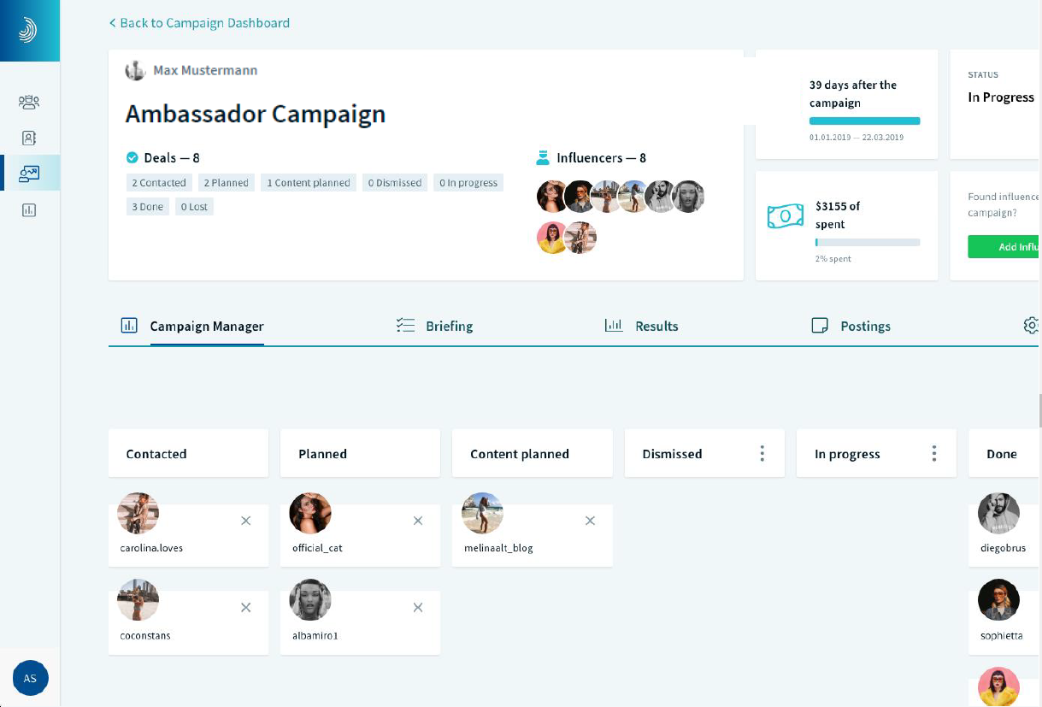This screenshot has height=707, width=1042.
Task: Open the Results tab
Action: (x=641, y=326)
